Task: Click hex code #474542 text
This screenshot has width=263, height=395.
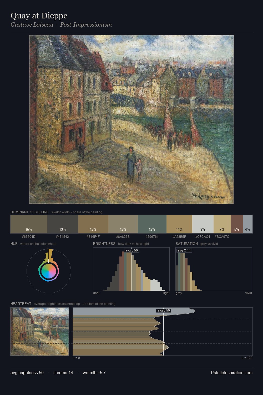Action: pyautogui.click(x=62, y=236)
